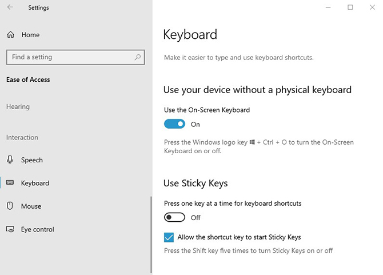Screen dimensions: 383x275
Task: Click the Eye control icon
Action: pos(10,229)
